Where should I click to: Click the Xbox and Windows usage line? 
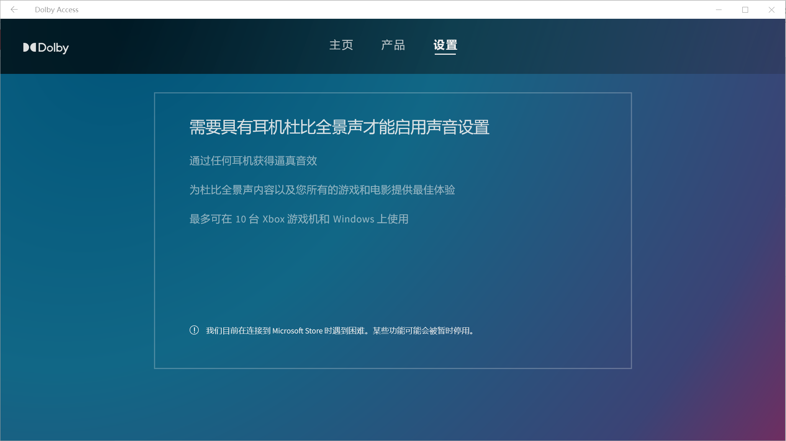299,219
